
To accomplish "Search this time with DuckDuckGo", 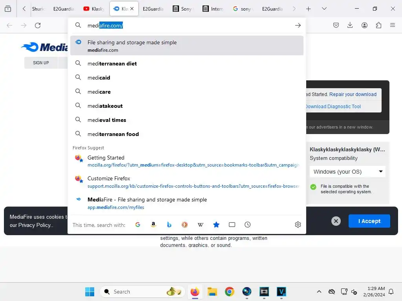I will coord(185,225).
